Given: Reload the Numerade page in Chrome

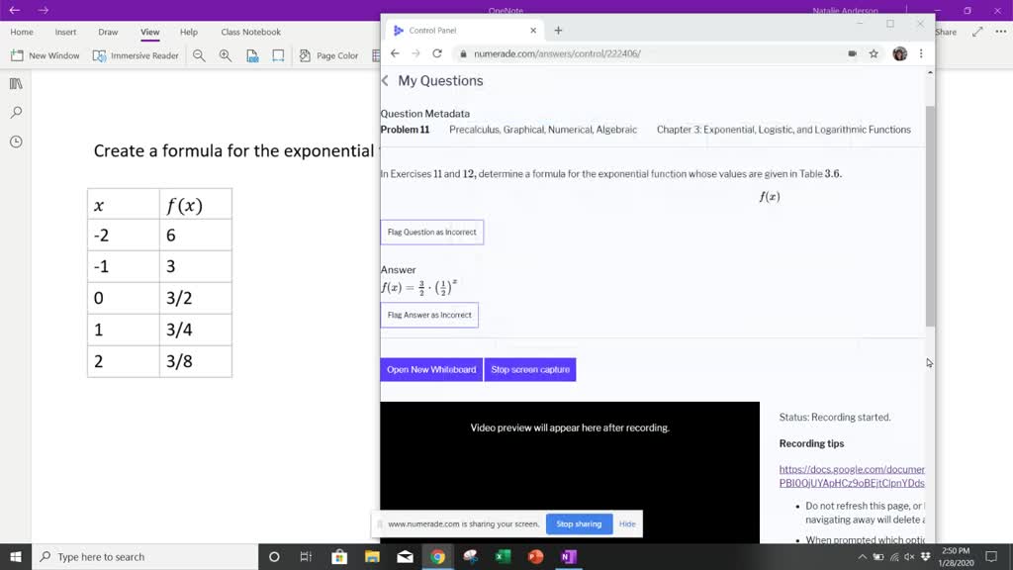Looking at the screenshot, I should (x=438, y=53).
